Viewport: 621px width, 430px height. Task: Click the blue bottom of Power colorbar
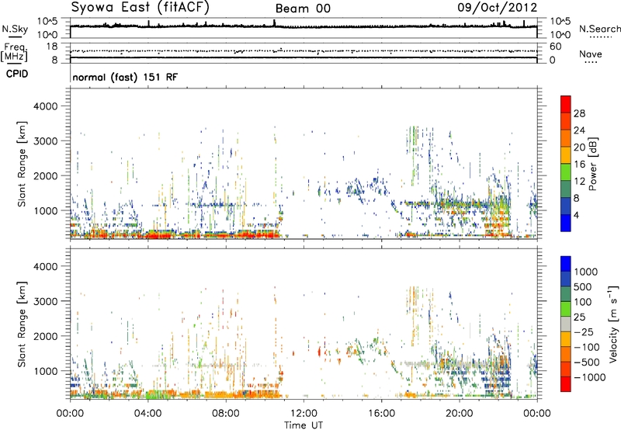point(566,223)
